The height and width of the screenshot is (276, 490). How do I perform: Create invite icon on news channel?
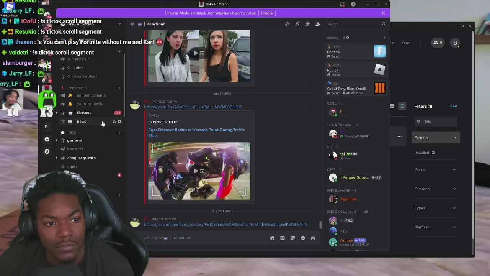point(114,122)
